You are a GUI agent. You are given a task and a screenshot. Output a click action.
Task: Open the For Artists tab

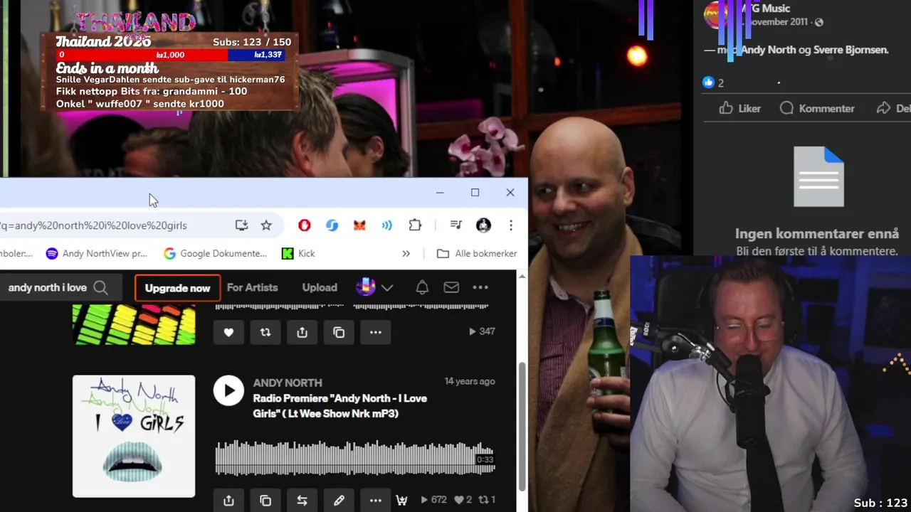tap(252, 287)
